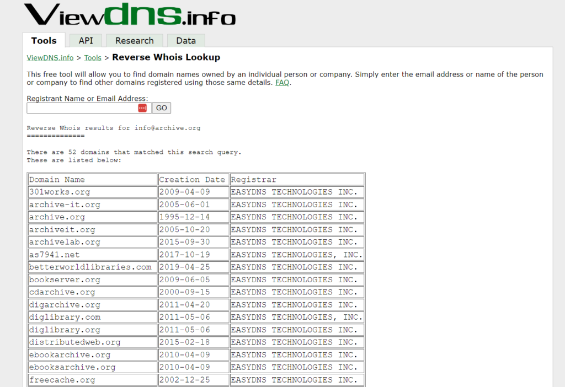
Task: Click the registrar cell for diglibrary.com
Action: (x=297, y=317)
